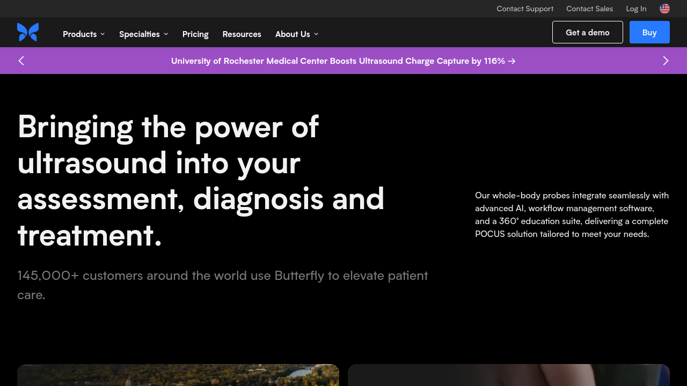Expand the Products dropdown menu
This screenshot has height=386, width=687.
point(84,34)
